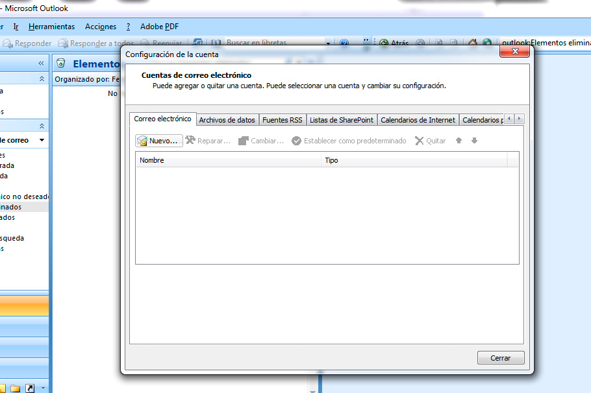Image resolution: width=591 pixels, height=393 pixels.
Task: Click Responder in Outlook toolbar
Action: [x=27, y=43]
